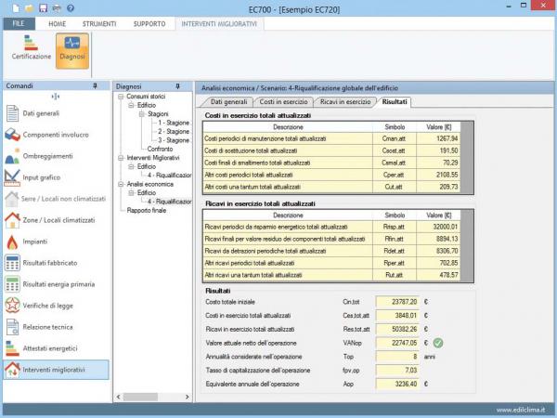The height and width of the screenshot is (418, 557).
Task: Select Interventi migliorativi command
Action: tap(56, 370)
